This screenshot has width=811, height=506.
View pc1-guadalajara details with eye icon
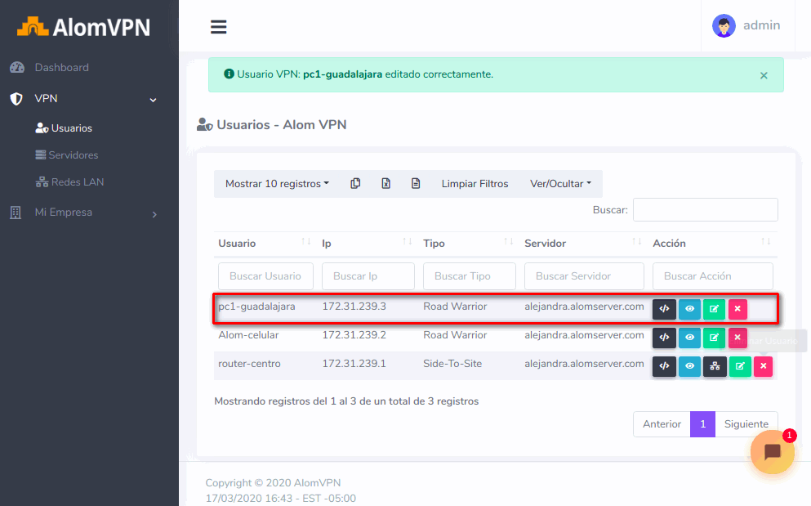(689, 309)
